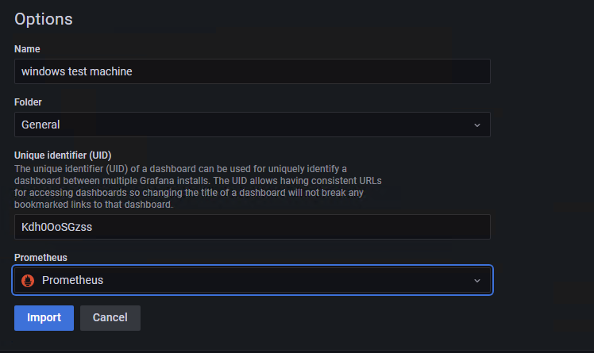Click the Options heading
This screenshot has width=594, height=353.
click(x=43, y=19)
